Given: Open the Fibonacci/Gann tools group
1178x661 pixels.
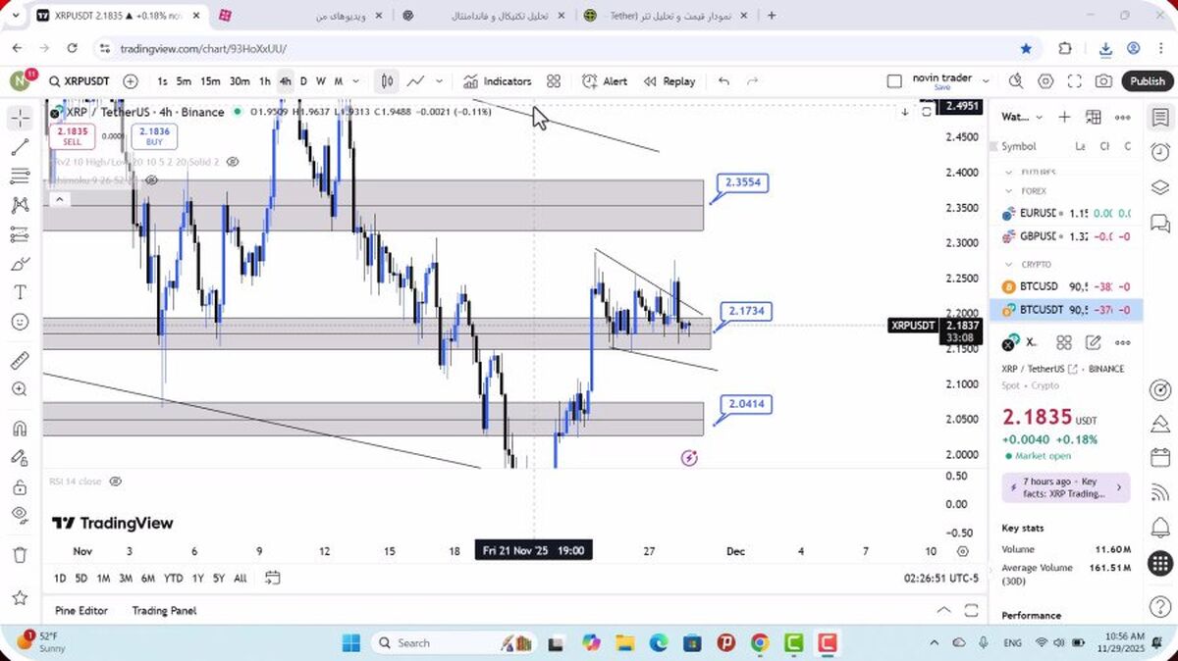Looking at the screenshot, I should click(20, 177).
